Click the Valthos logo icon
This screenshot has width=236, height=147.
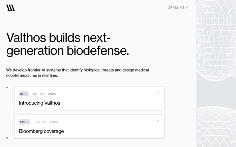(11, 8)
